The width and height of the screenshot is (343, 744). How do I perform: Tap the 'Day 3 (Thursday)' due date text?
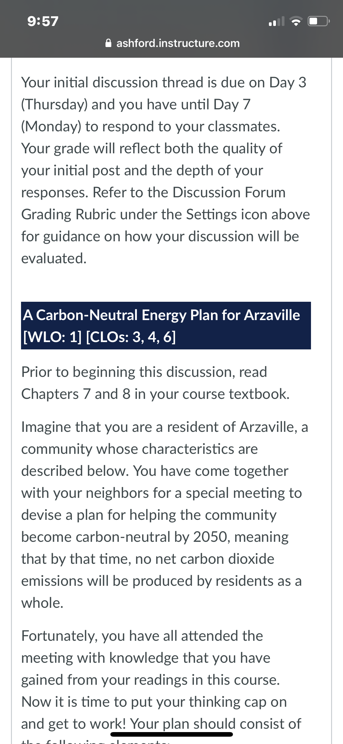pos(164,93)
